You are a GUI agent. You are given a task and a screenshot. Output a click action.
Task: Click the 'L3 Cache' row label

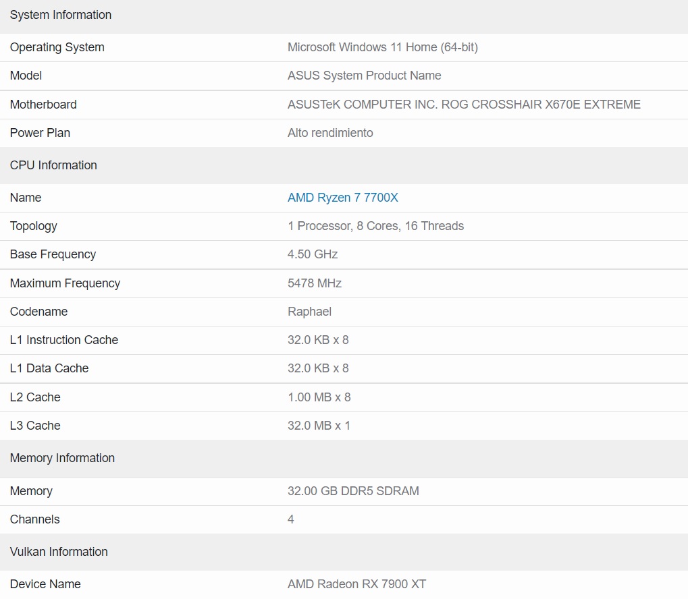[35, 426]
